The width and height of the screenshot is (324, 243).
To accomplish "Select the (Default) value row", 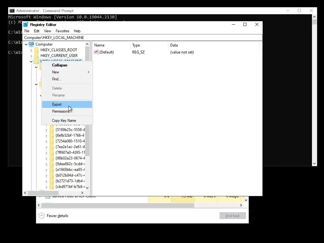I will pyautogui.click(x=106, y=52).
